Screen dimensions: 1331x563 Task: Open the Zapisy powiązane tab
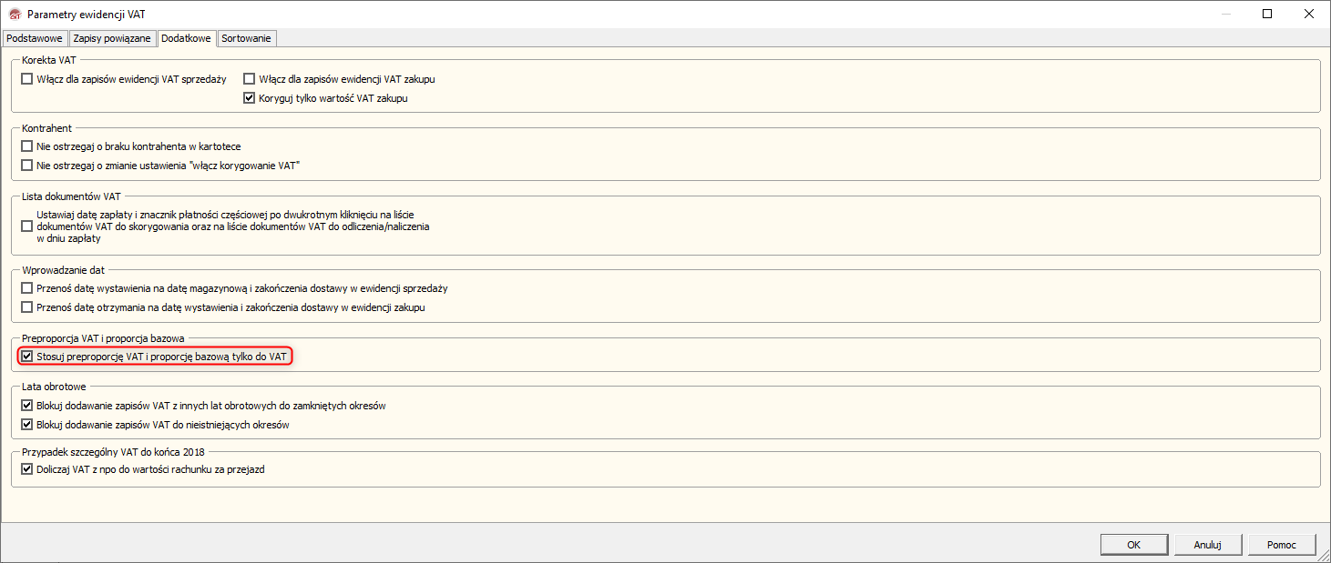112,38
